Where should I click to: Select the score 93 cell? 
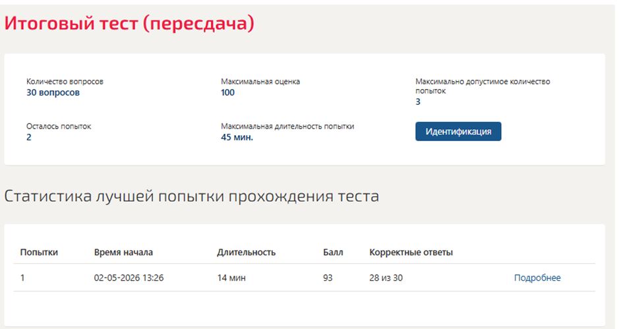[328, 278]
